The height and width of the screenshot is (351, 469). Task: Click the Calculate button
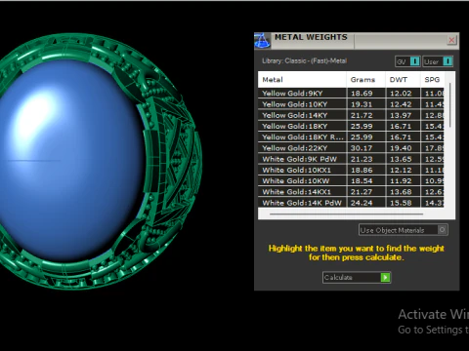[357, 277]
